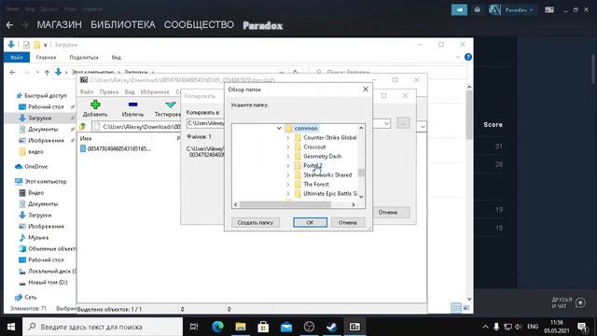Click the Explorer up-directory arrow
This screenshot has height=336, width=597.
[47, 72]
